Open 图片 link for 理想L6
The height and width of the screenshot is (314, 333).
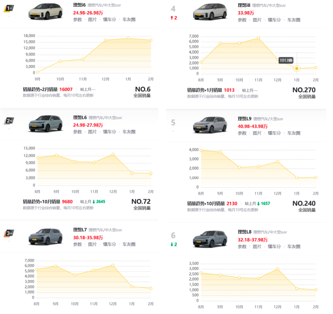[92, 132]
